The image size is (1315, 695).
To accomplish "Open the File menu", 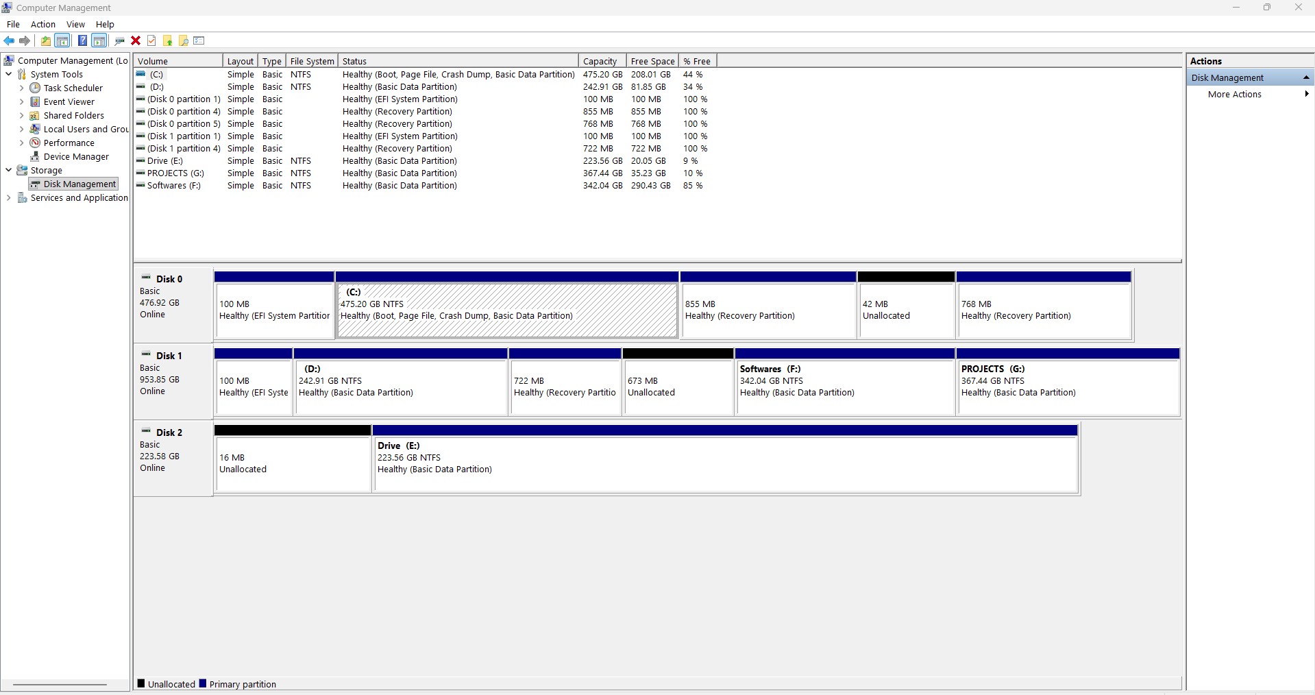I will click(x=13, y=24).
